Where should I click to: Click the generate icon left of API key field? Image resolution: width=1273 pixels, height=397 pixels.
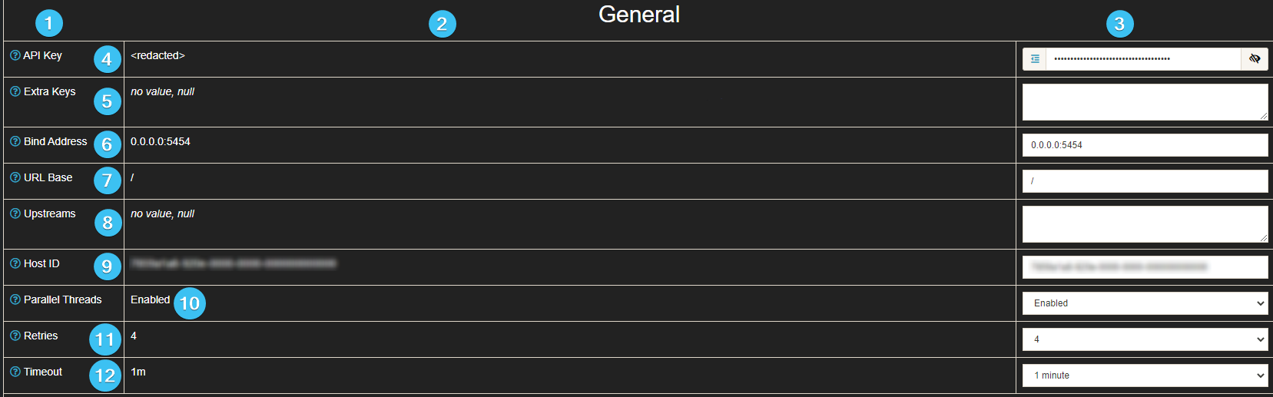pos(1035,59)
